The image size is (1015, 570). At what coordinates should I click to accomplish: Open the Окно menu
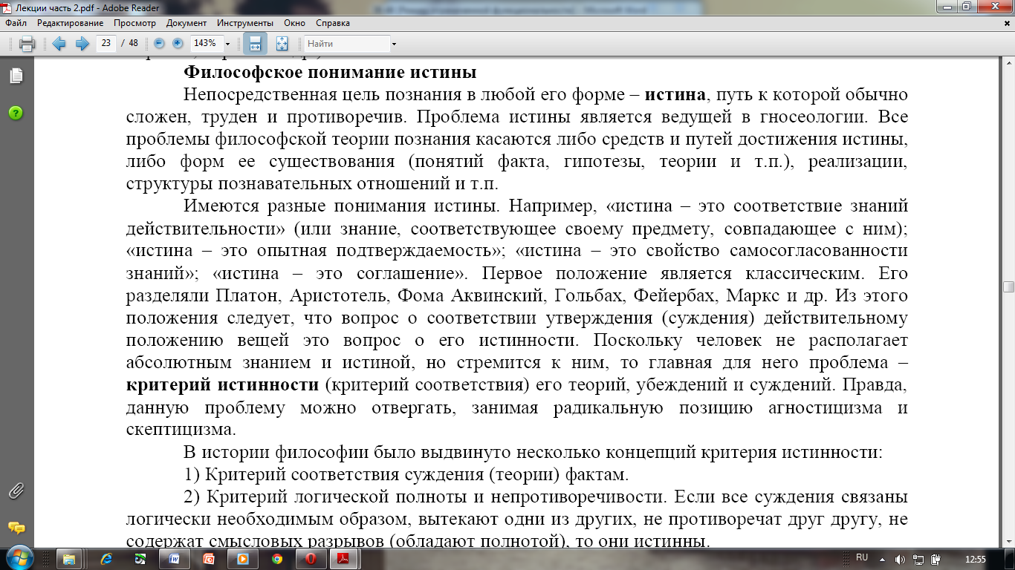click(295, 23)
